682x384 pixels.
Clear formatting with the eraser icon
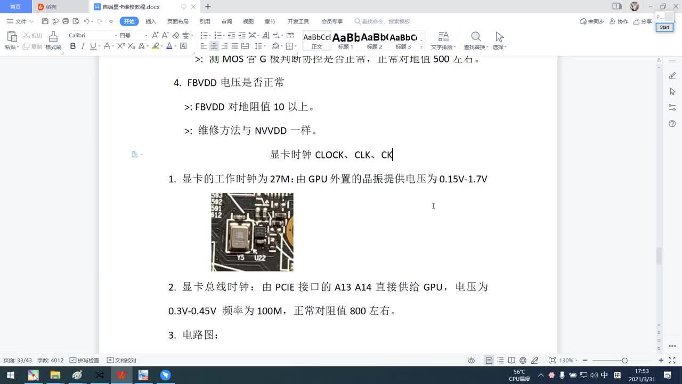click(x=175, y=35)
